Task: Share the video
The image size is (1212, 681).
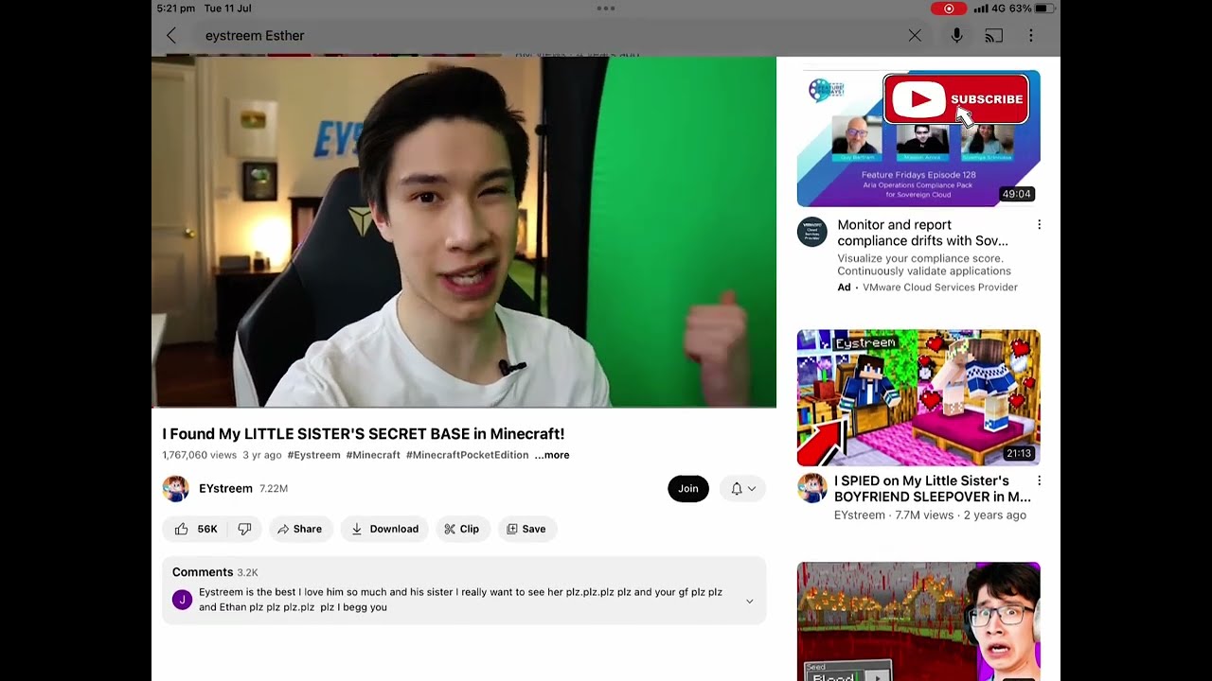Action: [299, 529]
